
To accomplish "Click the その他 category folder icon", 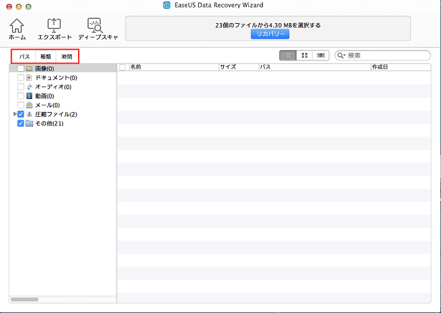I will tap(29, 124).
